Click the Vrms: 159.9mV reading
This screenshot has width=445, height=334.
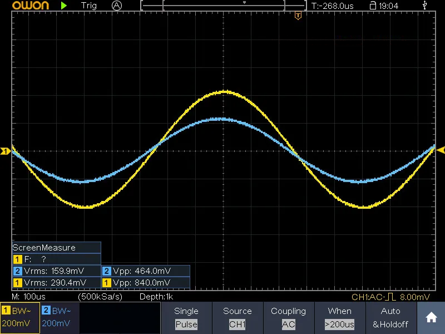(x=54, y=271)
